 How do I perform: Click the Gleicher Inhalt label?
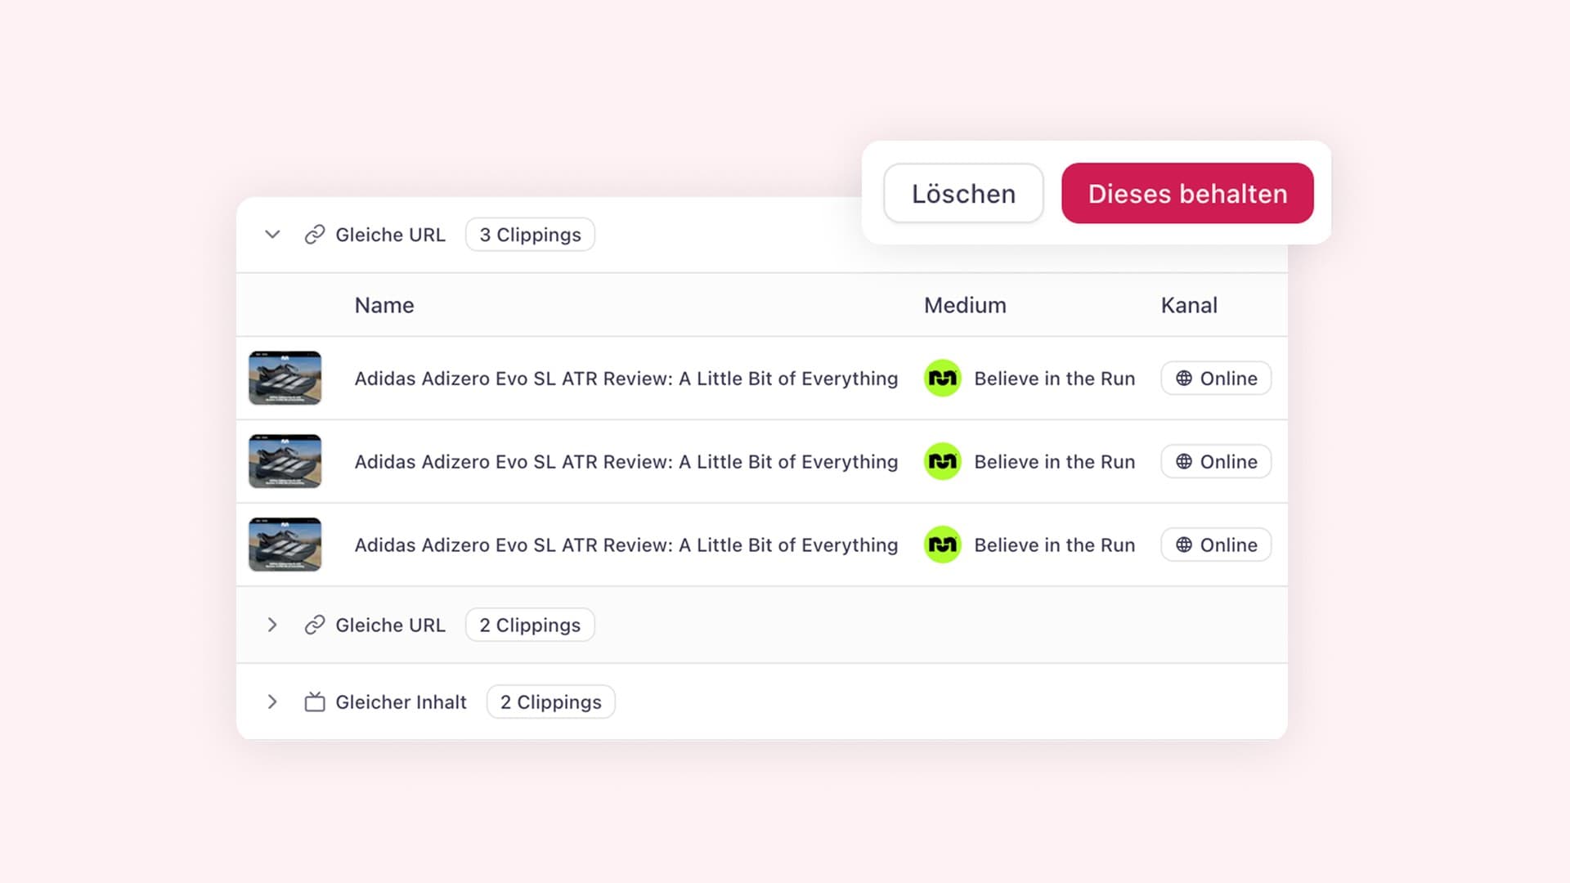[401, 702]
